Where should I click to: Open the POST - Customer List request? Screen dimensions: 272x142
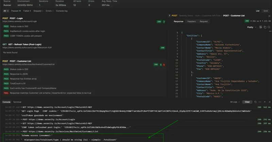pyautogui.click(x=20, y=61)
